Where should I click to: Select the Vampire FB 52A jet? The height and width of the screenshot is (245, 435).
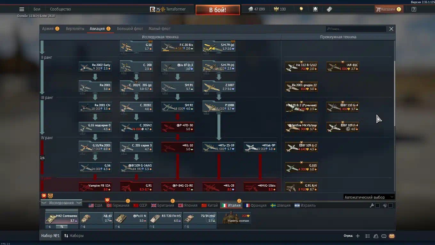coord(95,187)
